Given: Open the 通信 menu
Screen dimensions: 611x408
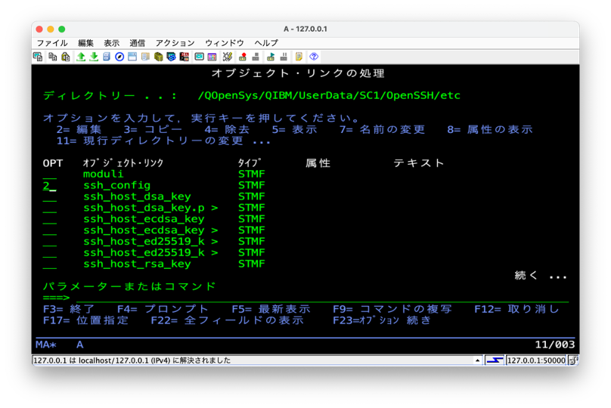Looking at the screenshot, I should 137,43.
